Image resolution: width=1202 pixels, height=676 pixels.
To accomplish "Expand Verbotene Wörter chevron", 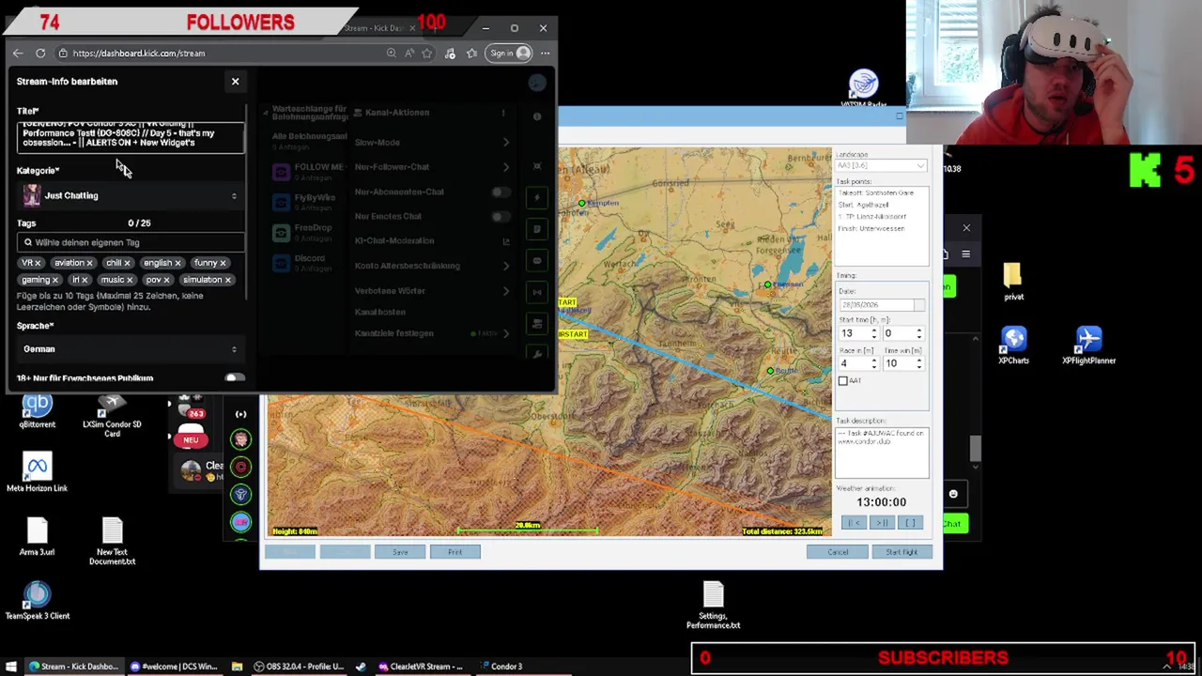I will click(x=506, y=291).
